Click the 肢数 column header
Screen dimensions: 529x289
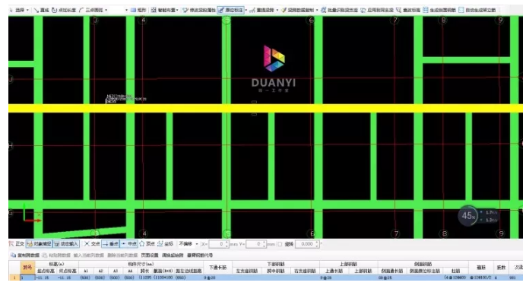[x=501, y=268]
